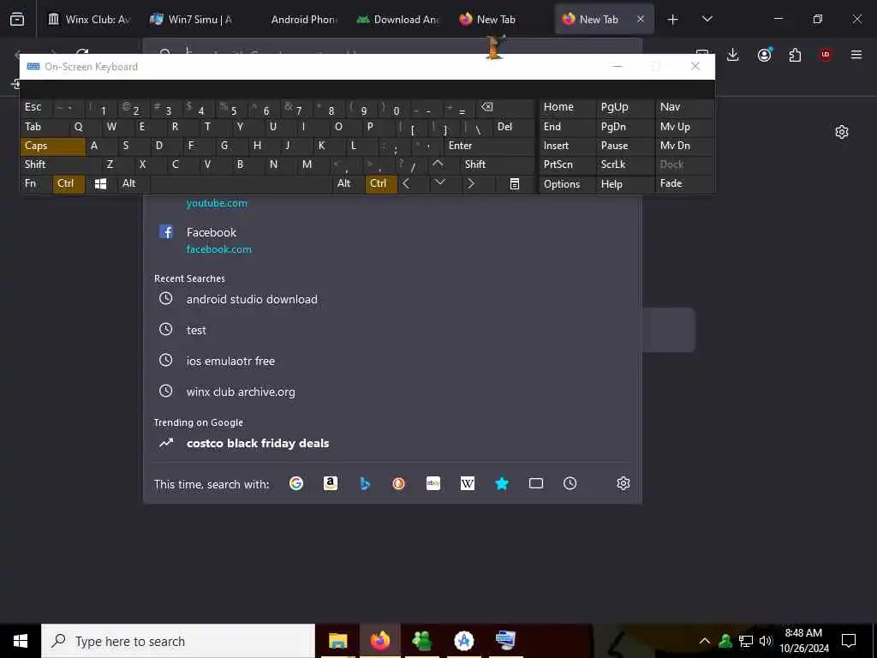The image size is (877, 658).
Task: Search this time with eBay icon
Action: 433,483
